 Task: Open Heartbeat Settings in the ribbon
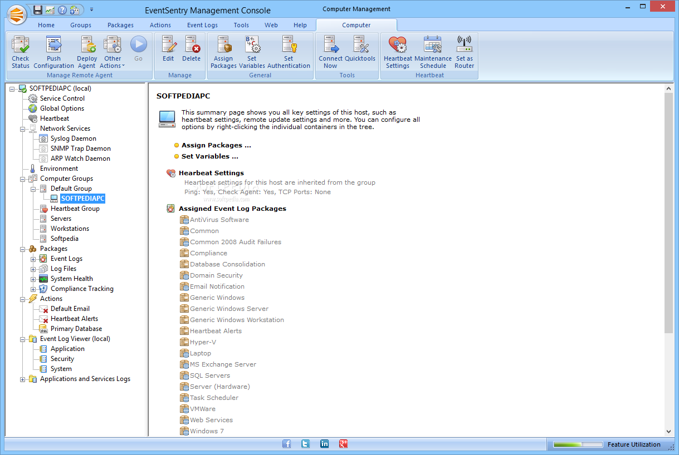tap(398, 52)
